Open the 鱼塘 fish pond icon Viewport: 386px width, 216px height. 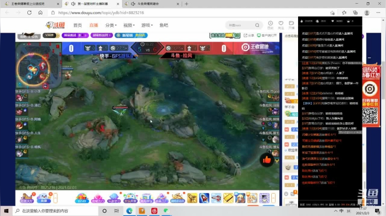(43, 198)
